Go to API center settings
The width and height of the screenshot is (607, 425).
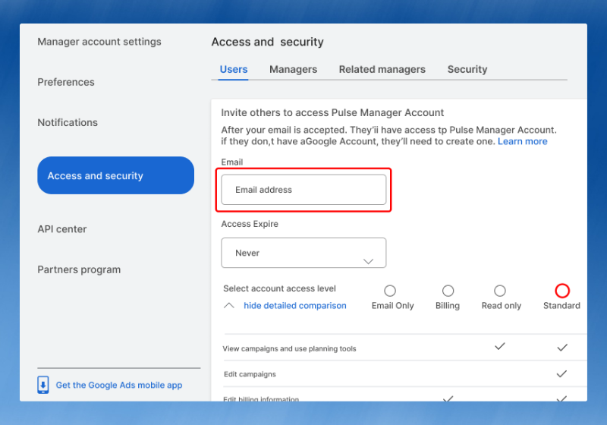pos(62,229)
